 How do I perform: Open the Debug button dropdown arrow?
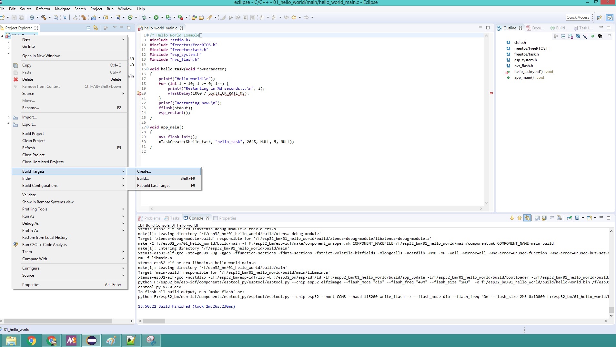point(150,17)
